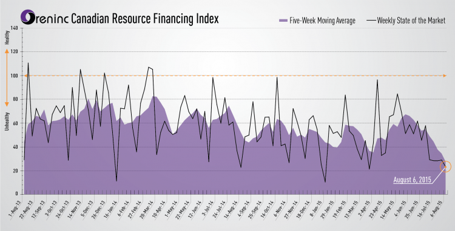
Task: Click the left arrowhead of the orange 100 line
Action: pyautogui.click(x=25, y=76)
